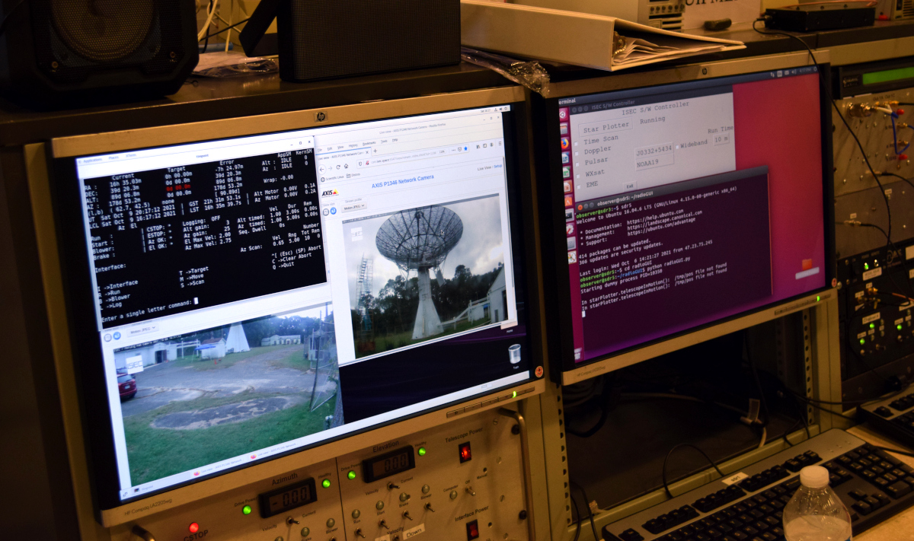This screenshot has height=541, width=914.
Task: Open the Bookmarks menu in Firefox
Action: (x=369, y=143)
